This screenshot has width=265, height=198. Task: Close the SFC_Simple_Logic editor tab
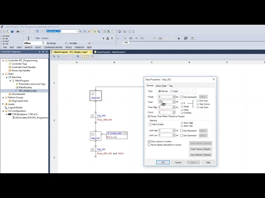pyautogui.click(x=91, y=52)
